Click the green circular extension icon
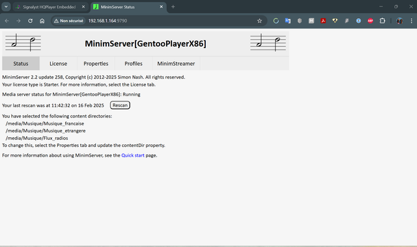The image size is (417, 247). click(276, 21)
